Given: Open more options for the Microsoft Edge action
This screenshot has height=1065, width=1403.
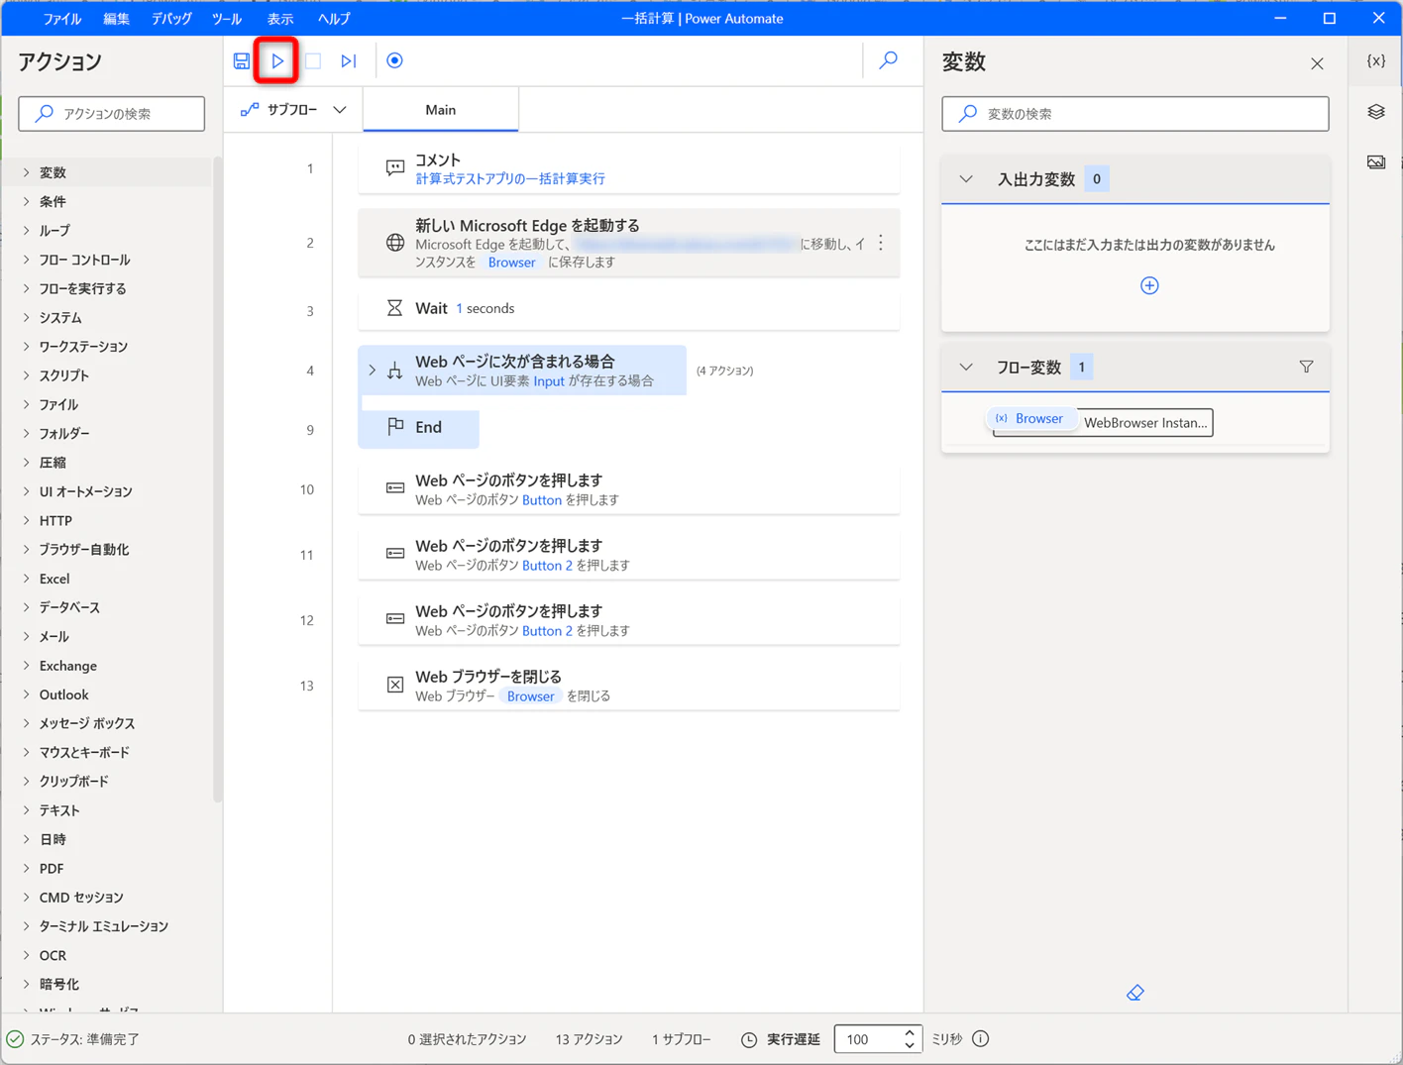Looking at the screenshot, I should point(881,243).
